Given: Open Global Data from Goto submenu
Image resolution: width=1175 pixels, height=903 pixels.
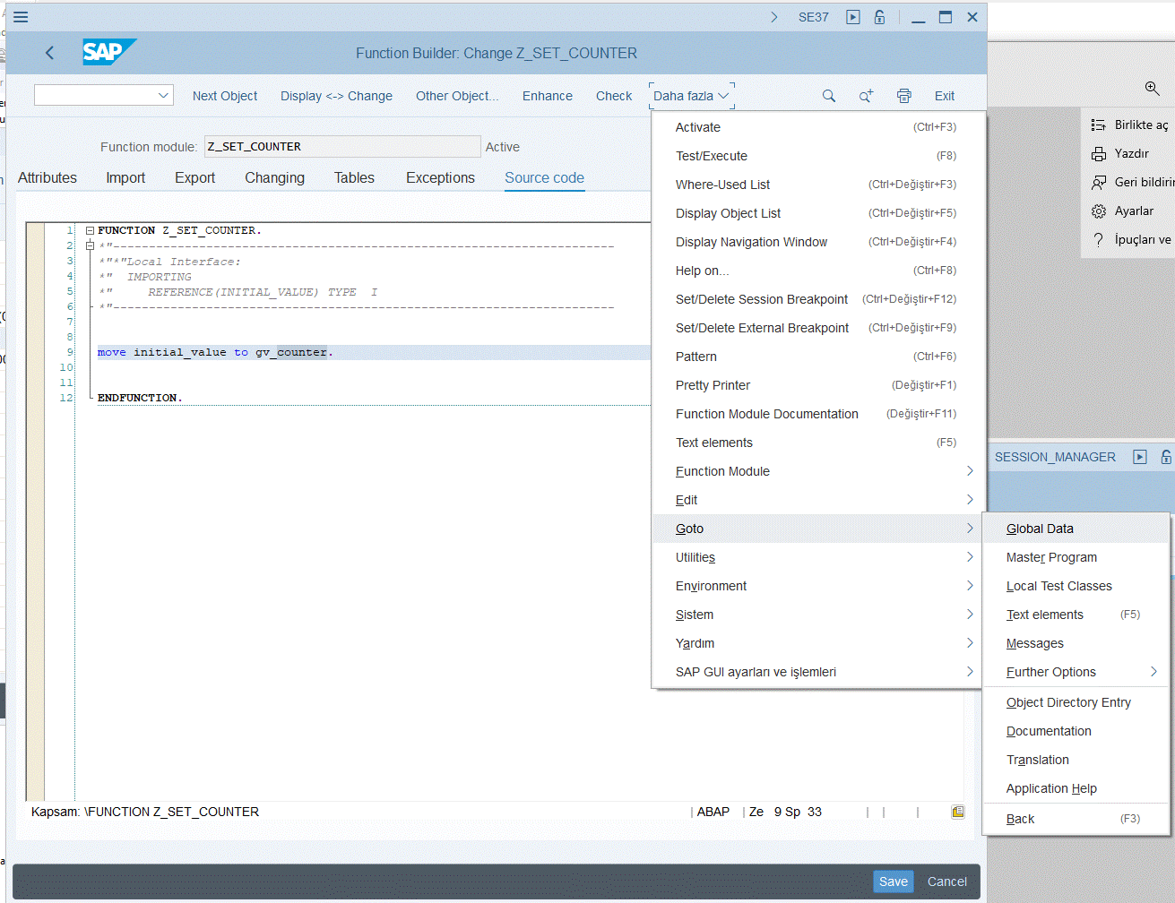Looking at the screenshot, I should 1076,529.
